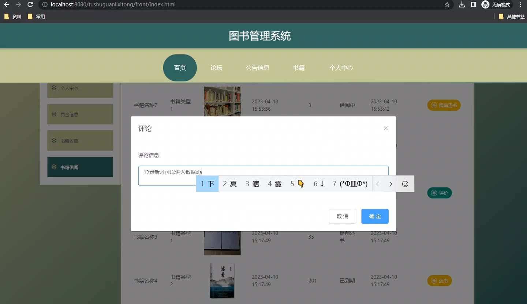The image size is (527, 304).
Task: Pick candidate 2 夏 from the IME suggestions
Action: tap(230, 184)
